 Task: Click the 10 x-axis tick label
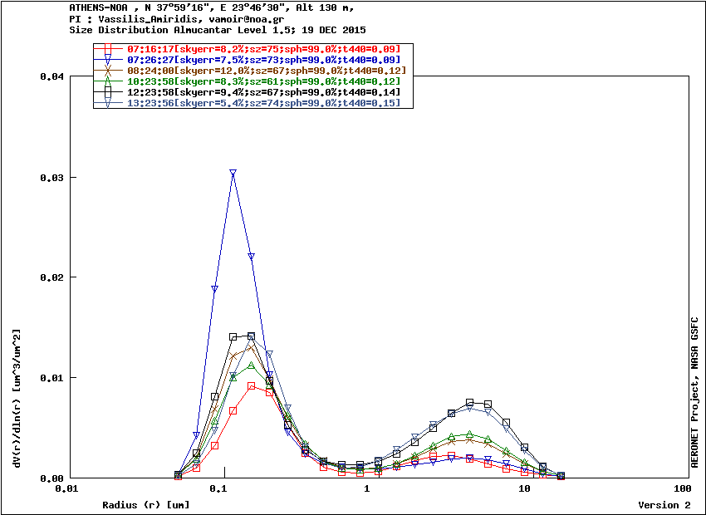[x=524, y=489]
